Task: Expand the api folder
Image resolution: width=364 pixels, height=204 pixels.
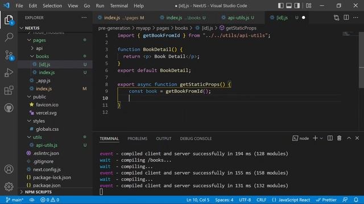Action: coord(55,48)
